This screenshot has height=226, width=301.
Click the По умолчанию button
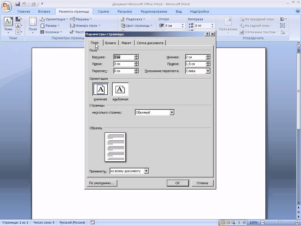[102, 183]
